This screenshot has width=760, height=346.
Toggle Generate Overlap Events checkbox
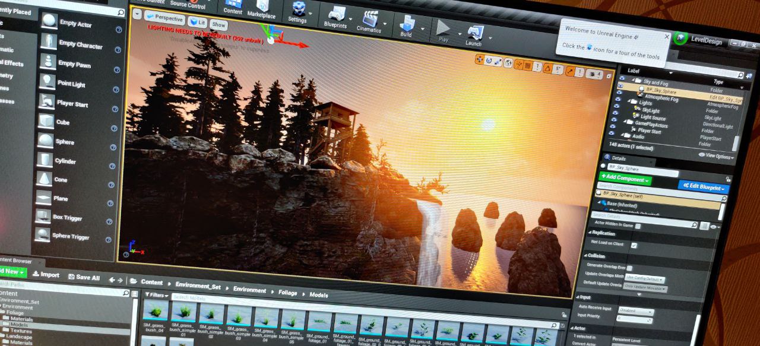pos(629,268)
